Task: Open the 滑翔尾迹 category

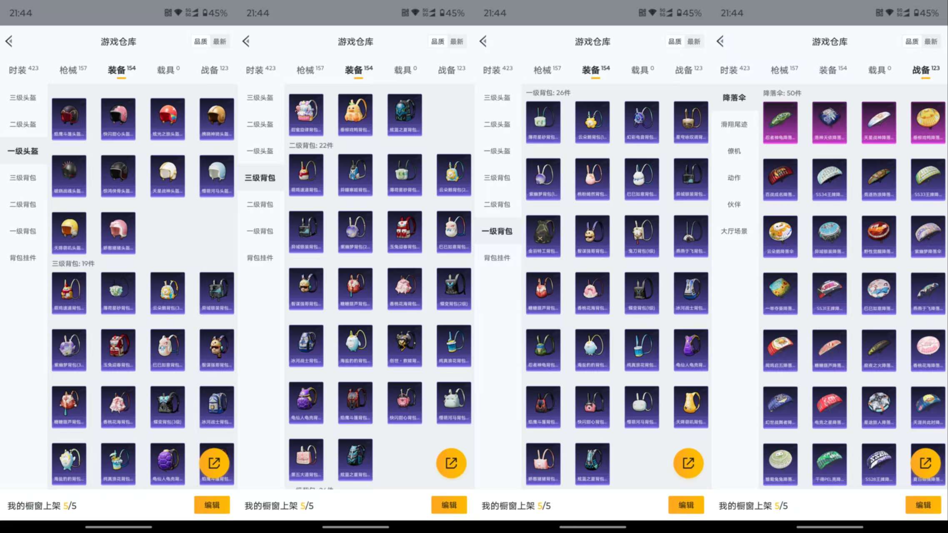Action: (x=734, y=124)
